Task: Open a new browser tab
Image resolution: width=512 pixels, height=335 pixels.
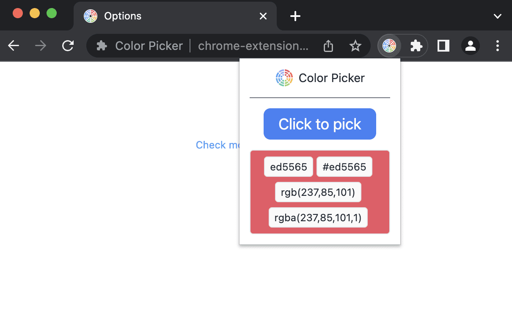Action: [x=295, y=16]
